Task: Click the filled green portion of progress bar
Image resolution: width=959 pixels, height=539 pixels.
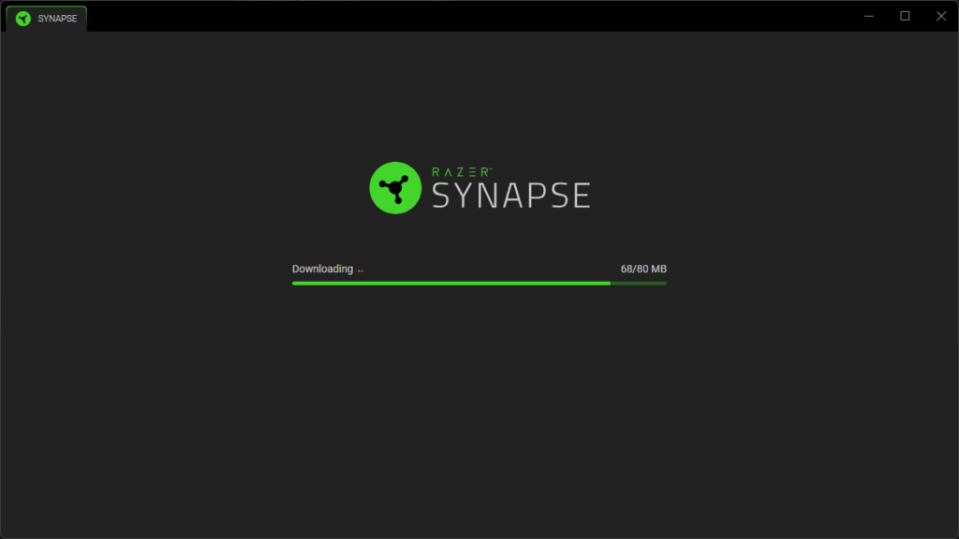Action: coord(451,284)
